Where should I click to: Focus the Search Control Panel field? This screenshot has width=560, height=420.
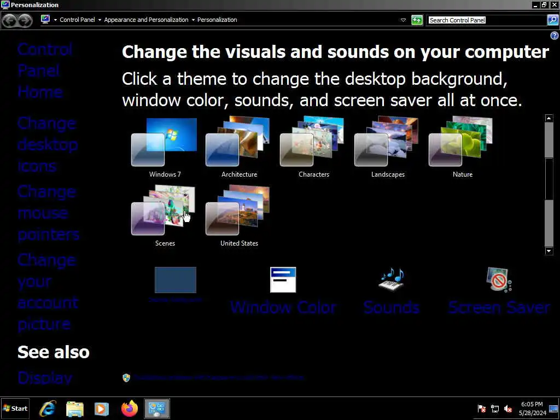[487, 20]
